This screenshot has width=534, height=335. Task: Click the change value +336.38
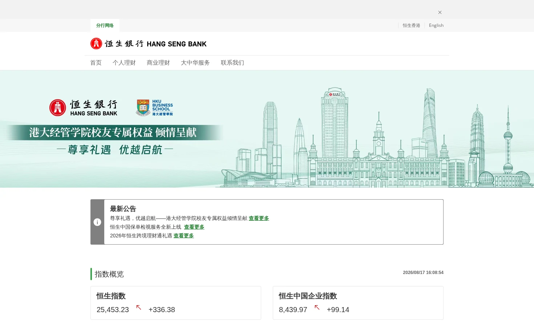(x=162, y=310)
